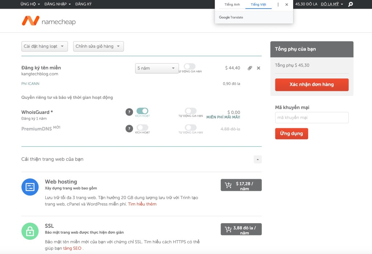This screenshot has width=372, height=254.
Task: Open the "ỦNG HỘ" top menu
Action: tap(30, 4)
